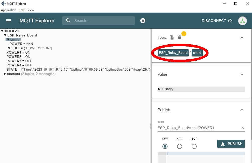
Task: Delete the topic with trash icon
Action: 180,37
